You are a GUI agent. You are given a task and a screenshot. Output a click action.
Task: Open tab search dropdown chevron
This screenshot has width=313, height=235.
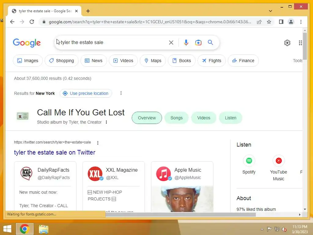pos(271,11)
